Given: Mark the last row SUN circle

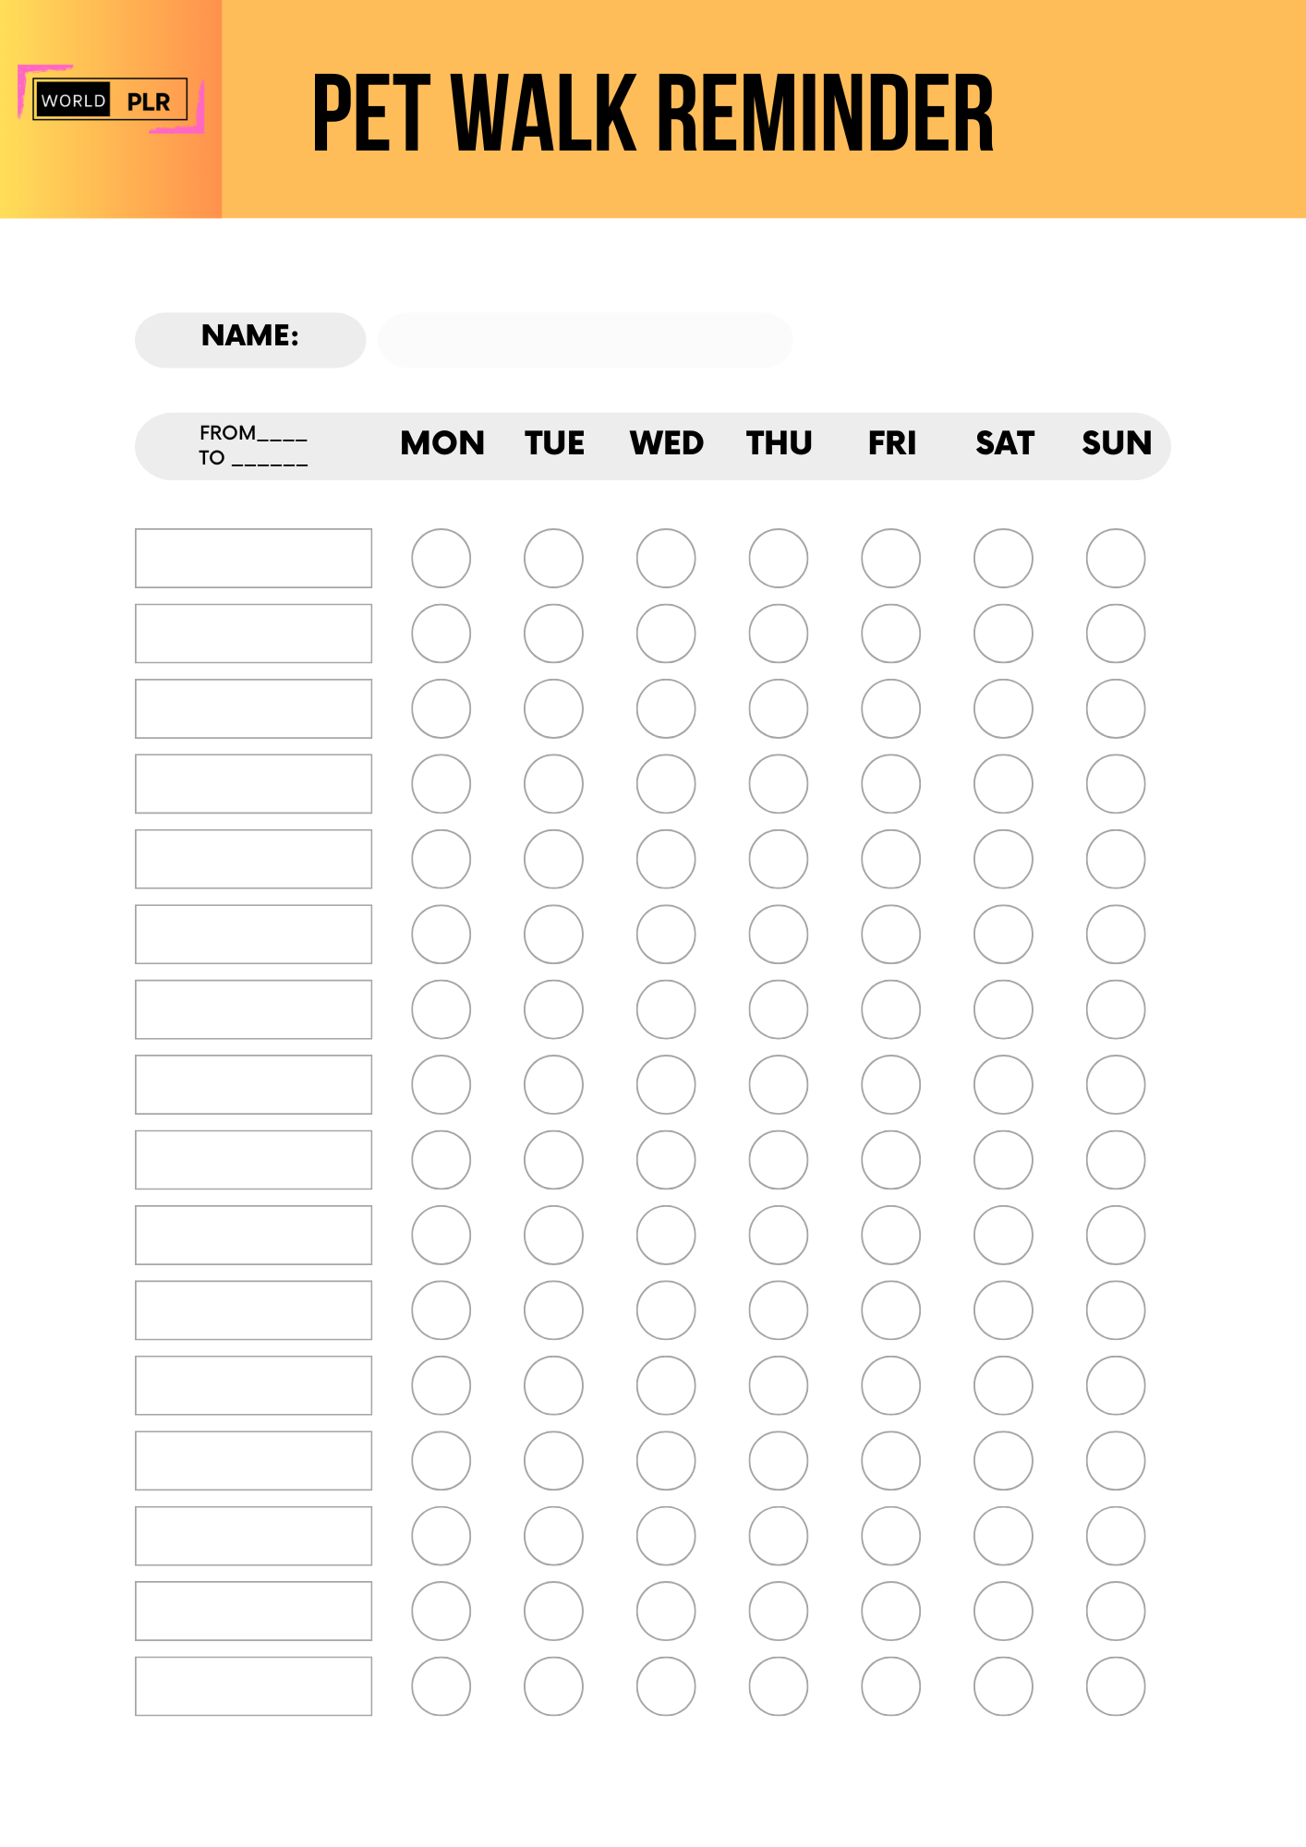Looking at the screenshot, I should tap(1116, 1686).
